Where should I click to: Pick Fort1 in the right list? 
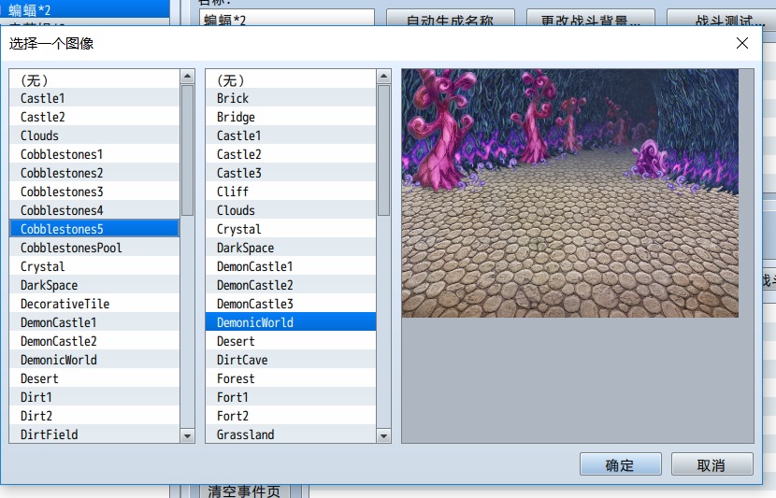coord(291,397)
